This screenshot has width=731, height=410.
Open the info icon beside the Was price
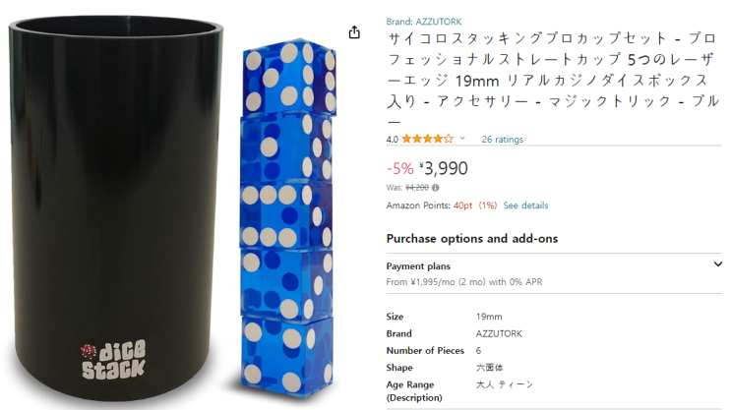point(436,188)
